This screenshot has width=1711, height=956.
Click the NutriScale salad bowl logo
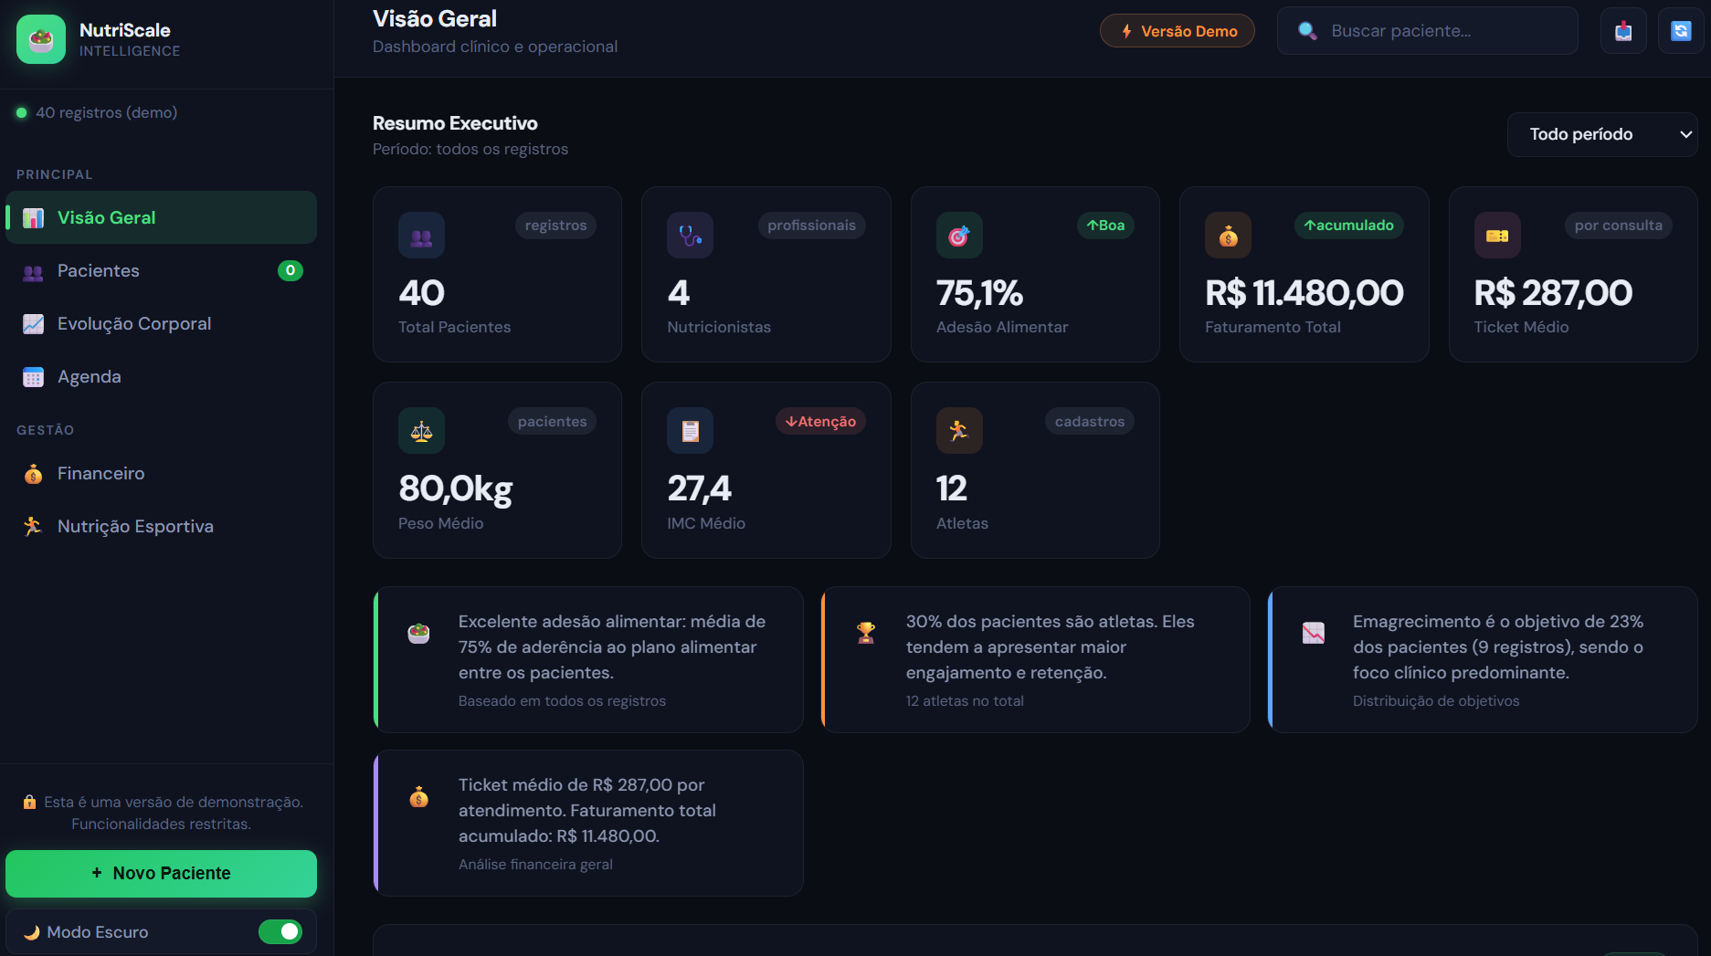click(41, 39)
